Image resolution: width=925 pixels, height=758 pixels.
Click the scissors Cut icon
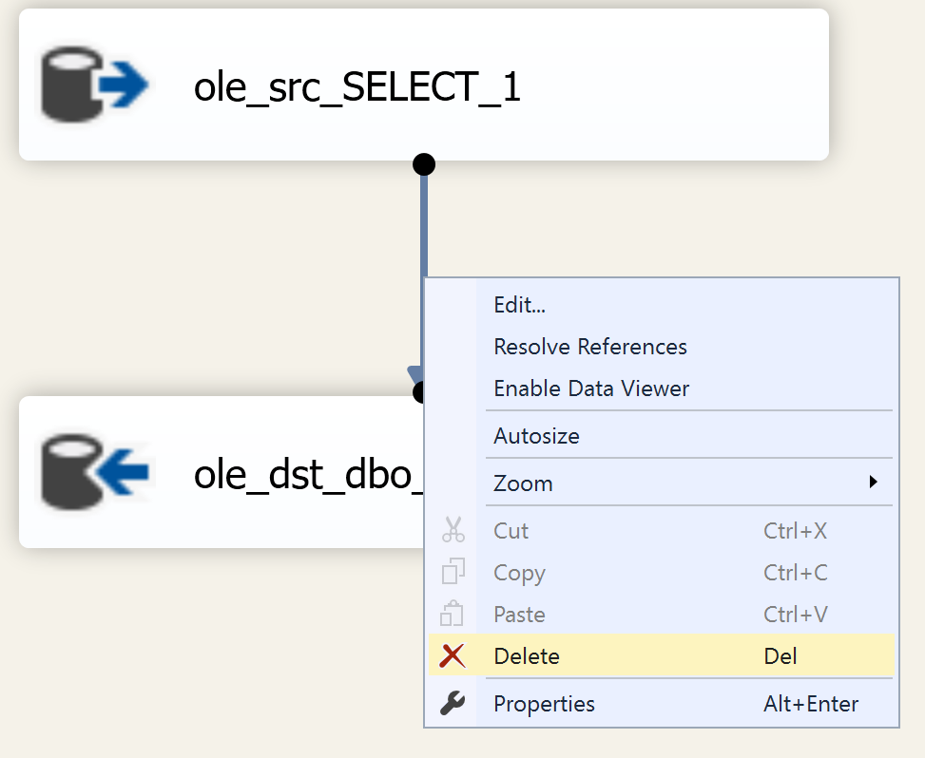[x=453, y=530]
